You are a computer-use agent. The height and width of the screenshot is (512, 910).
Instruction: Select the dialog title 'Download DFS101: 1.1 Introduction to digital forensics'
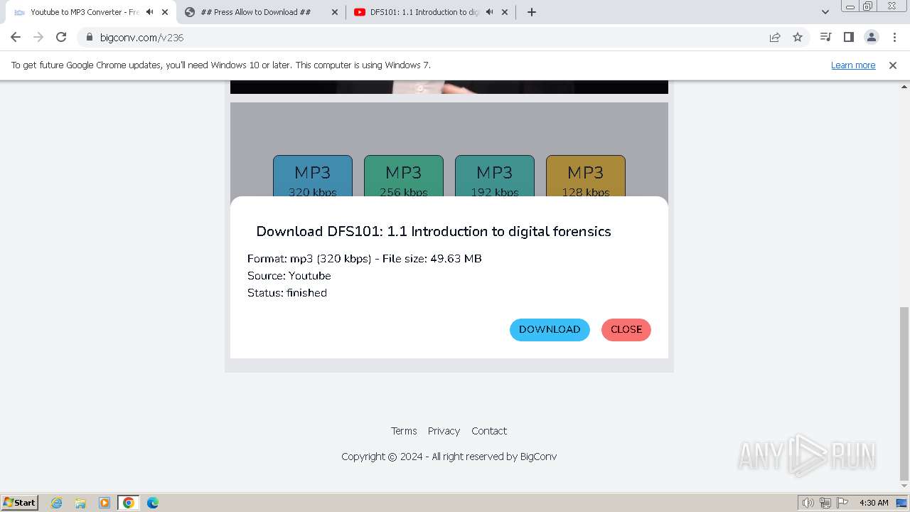pos(434,231)
